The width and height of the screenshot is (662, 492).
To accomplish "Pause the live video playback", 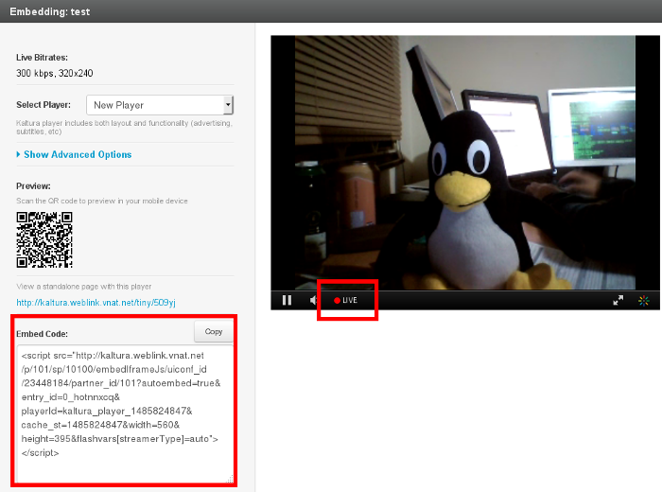I will pyautogui.click(x=287, y=300).
